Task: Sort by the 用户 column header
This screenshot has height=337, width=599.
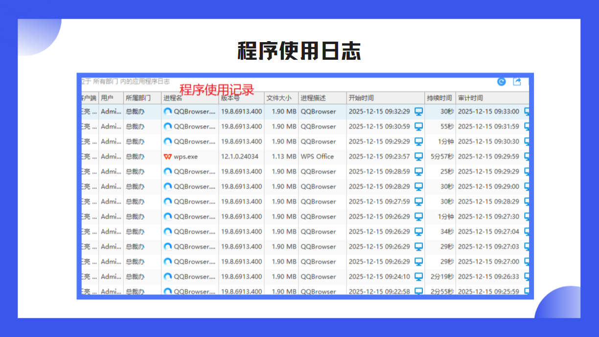Action: [x=111, y=98]
